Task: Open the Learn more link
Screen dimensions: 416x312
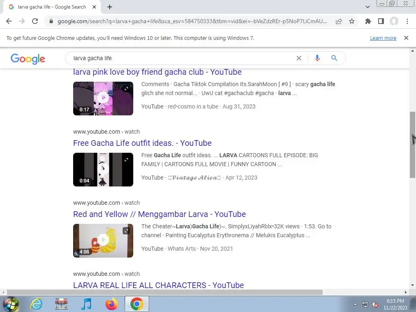Action: (383, 38)
